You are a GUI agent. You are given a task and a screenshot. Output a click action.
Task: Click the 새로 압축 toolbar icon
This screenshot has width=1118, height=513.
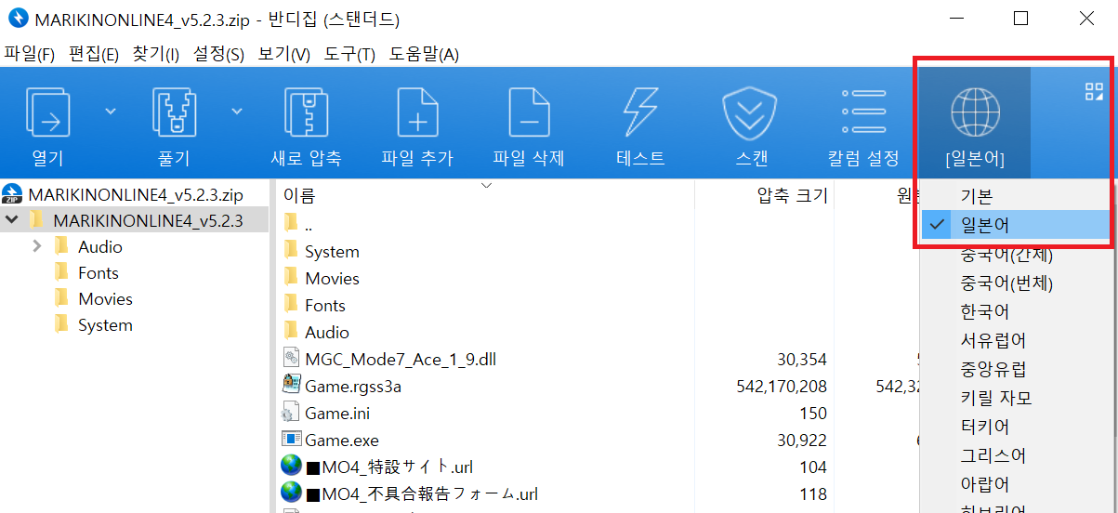[306, 112]
